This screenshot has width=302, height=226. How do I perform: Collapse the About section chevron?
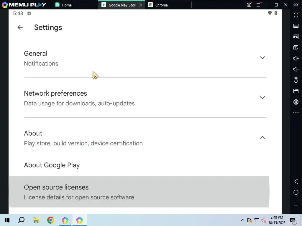[x=262, y=137]
